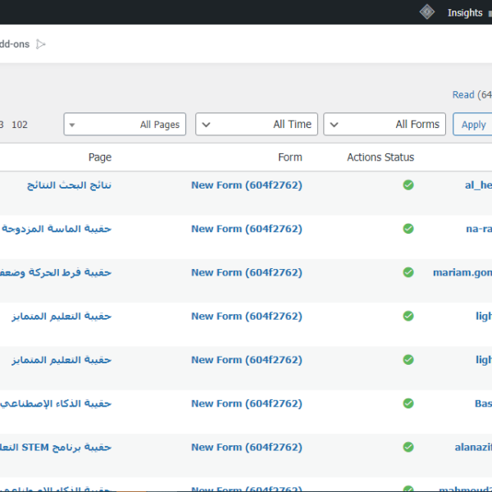The image size is (492, 492).
Task: Click the Apply filter button
Action: tap(473, 125)
